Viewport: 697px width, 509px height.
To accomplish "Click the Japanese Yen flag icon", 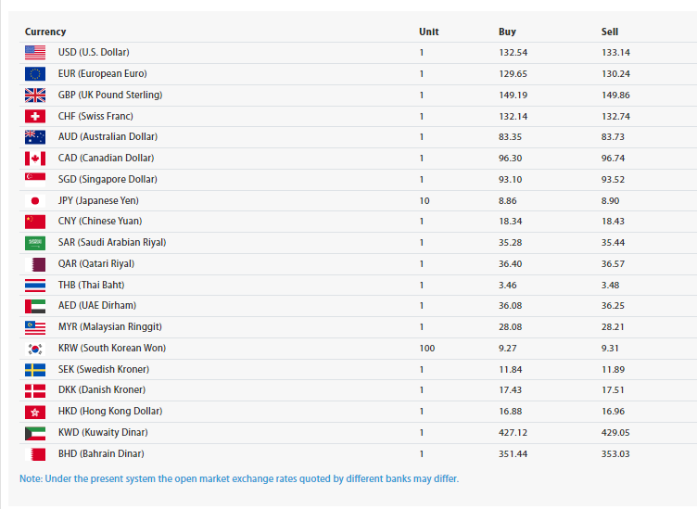I will 35,200.
